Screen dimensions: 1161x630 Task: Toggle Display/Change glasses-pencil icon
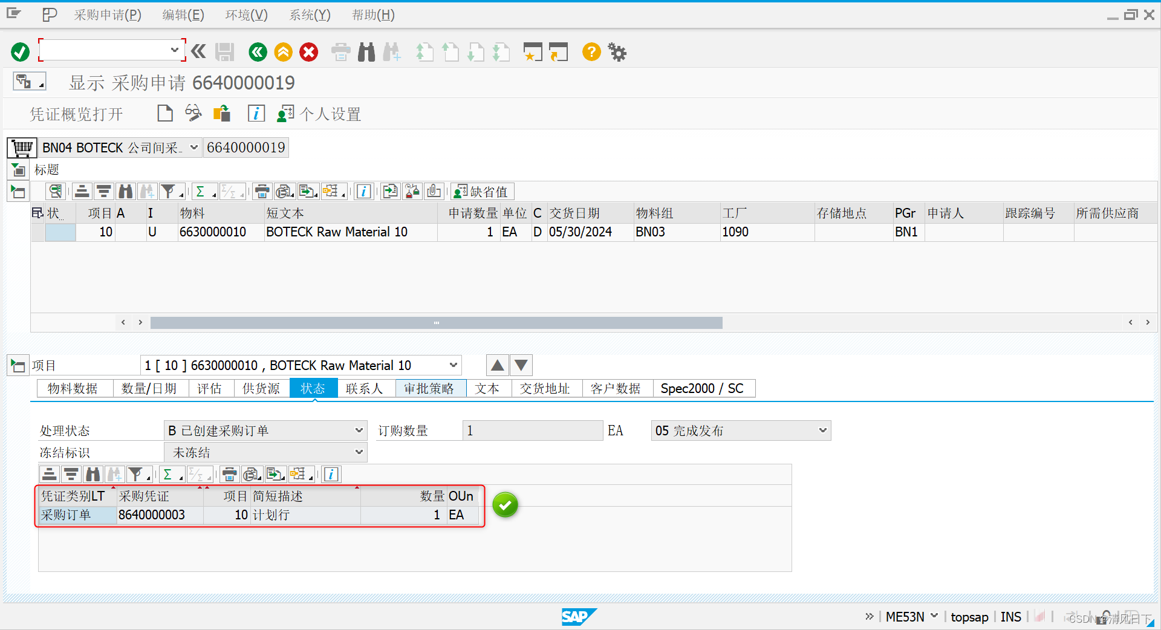click(x=193, y=114)
